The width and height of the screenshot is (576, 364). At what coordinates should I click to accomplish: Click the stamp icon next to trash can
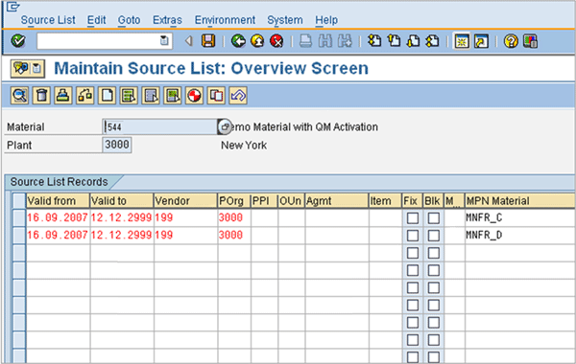[63, 96]
